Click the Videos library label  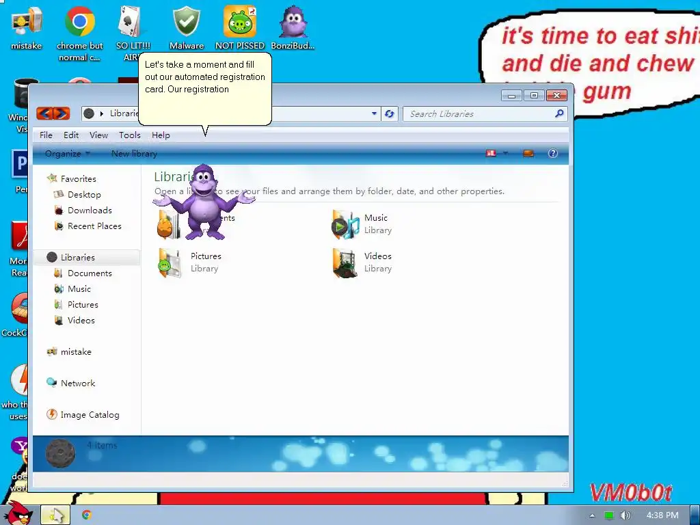coord(377,256)
